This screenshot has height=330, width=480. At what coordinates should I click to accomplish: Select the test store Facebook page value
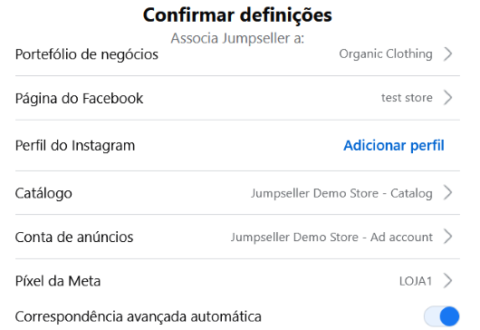click(407, 98)
